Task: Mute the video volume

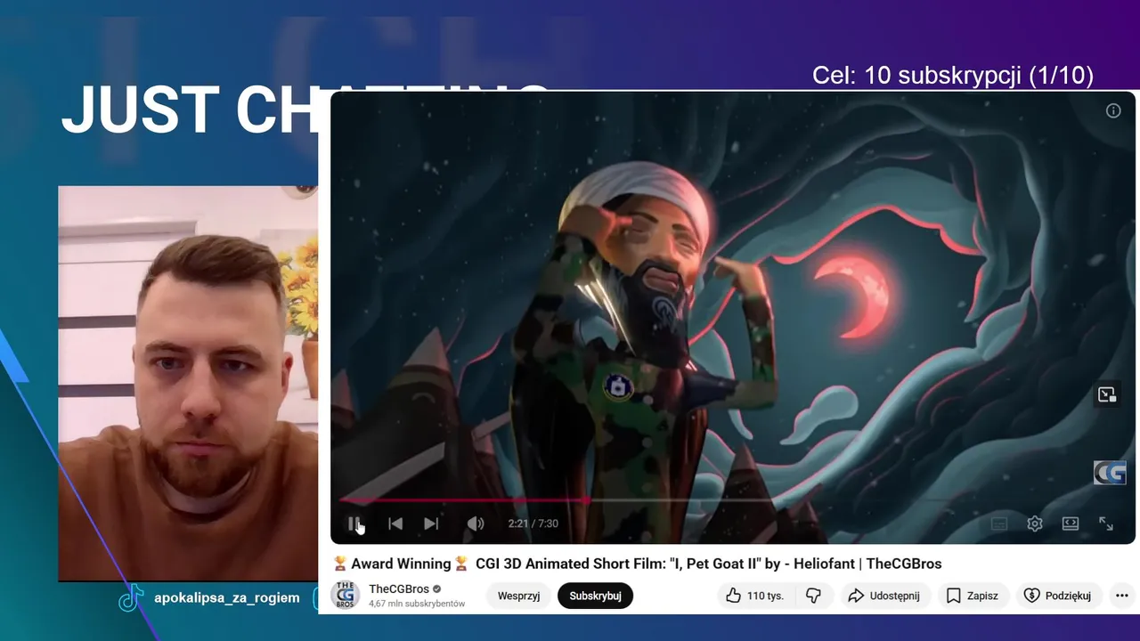Action: [476, 523]
